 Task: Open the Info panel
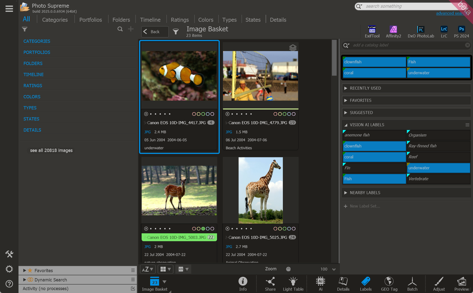(243, 284)
